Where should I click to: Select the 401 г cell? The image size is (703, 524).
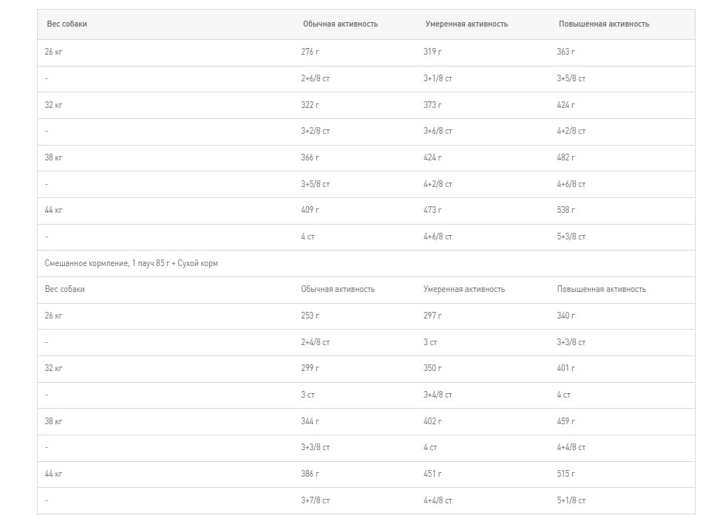pos(566,368)
